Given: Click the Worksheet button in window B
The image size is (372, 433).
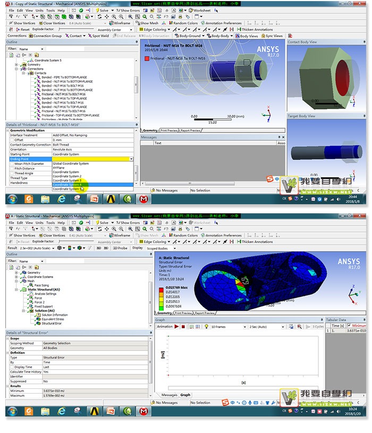Looking at the screenshot, I should coord(199,10).
